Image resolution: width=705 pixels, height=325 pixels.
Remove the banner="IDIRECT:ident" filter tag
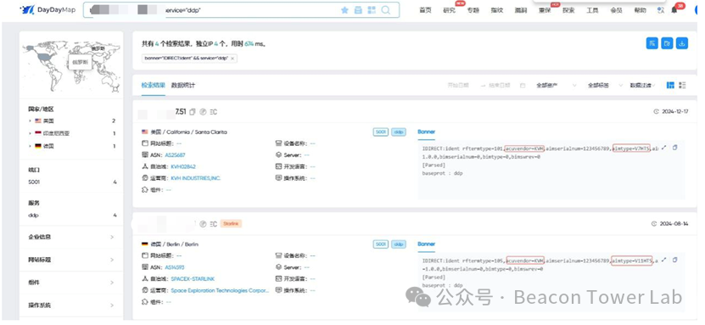click(x=232, y=59)
